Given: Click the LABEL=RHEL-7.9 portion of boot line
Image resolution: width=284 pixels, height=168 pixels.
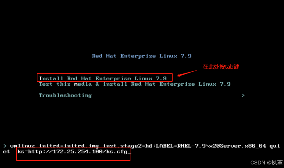Looking at the screenshot, I should (181, 146).
